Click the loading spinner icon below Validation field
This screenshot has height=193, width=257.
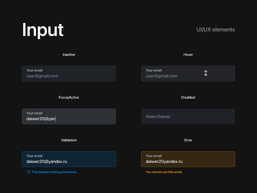tap(29, 172)
